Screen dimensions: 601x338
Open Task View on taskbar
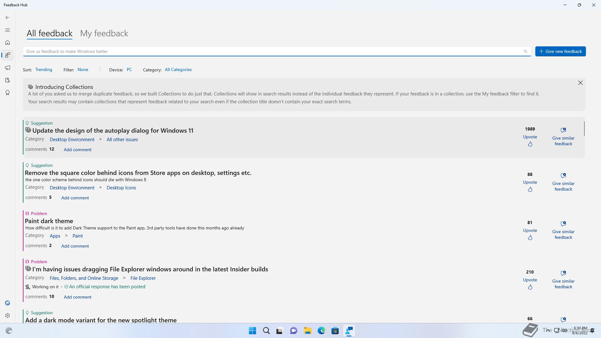click(x=280, y=330)
